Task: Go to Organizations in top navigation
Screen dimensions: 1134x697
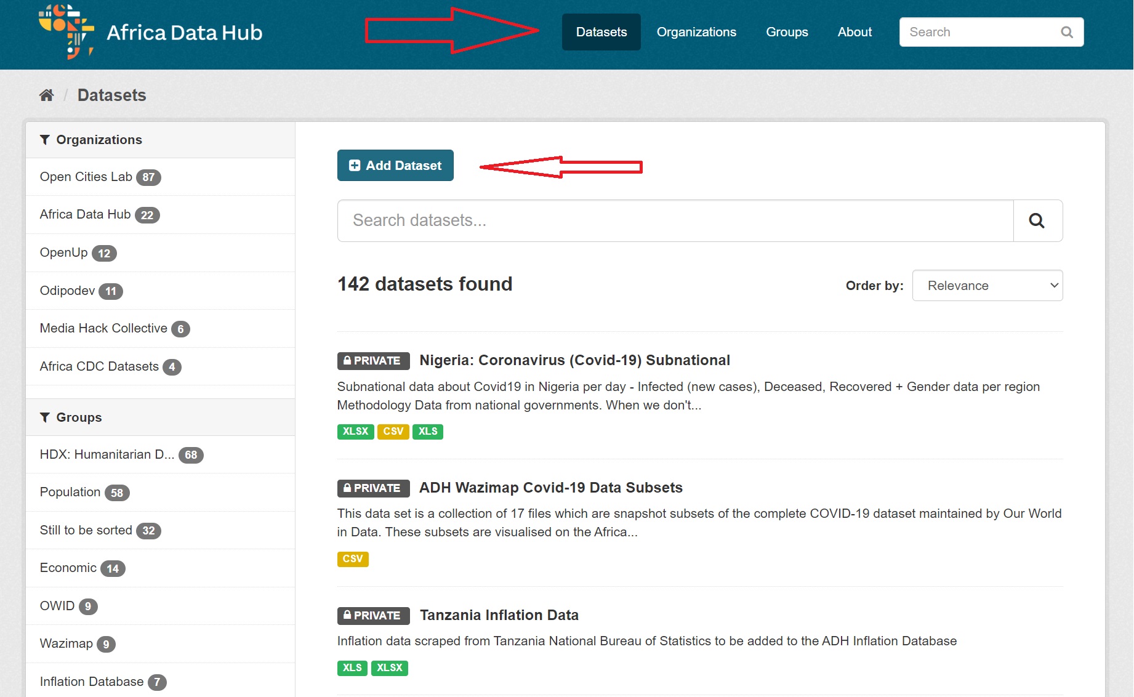Action: pyautogui.click(x=696, y=32)
